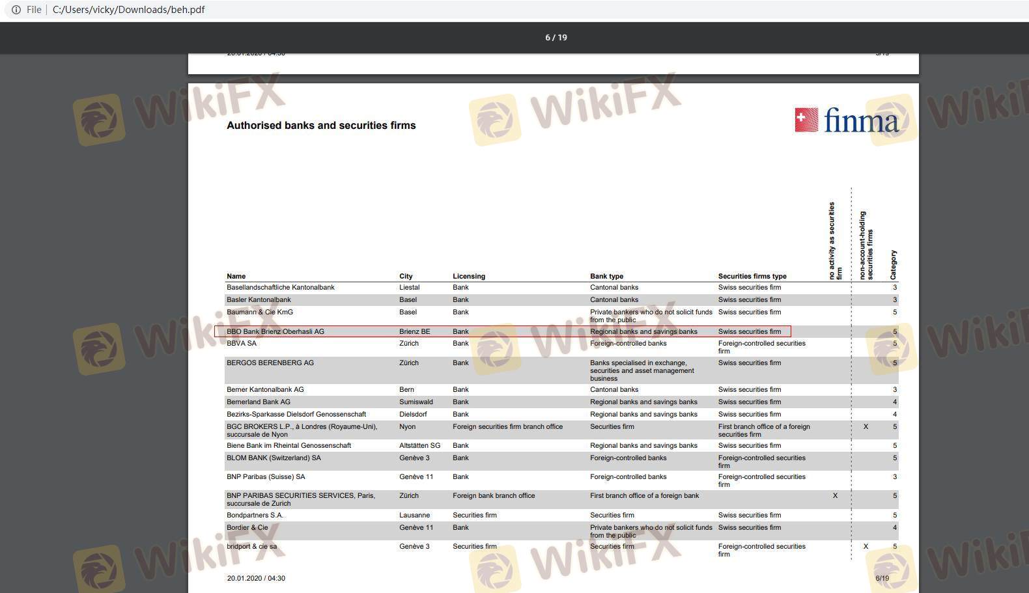1029x593 pixels.
Task: Click the Licensing column header
Action: click(x=468, y=276)
